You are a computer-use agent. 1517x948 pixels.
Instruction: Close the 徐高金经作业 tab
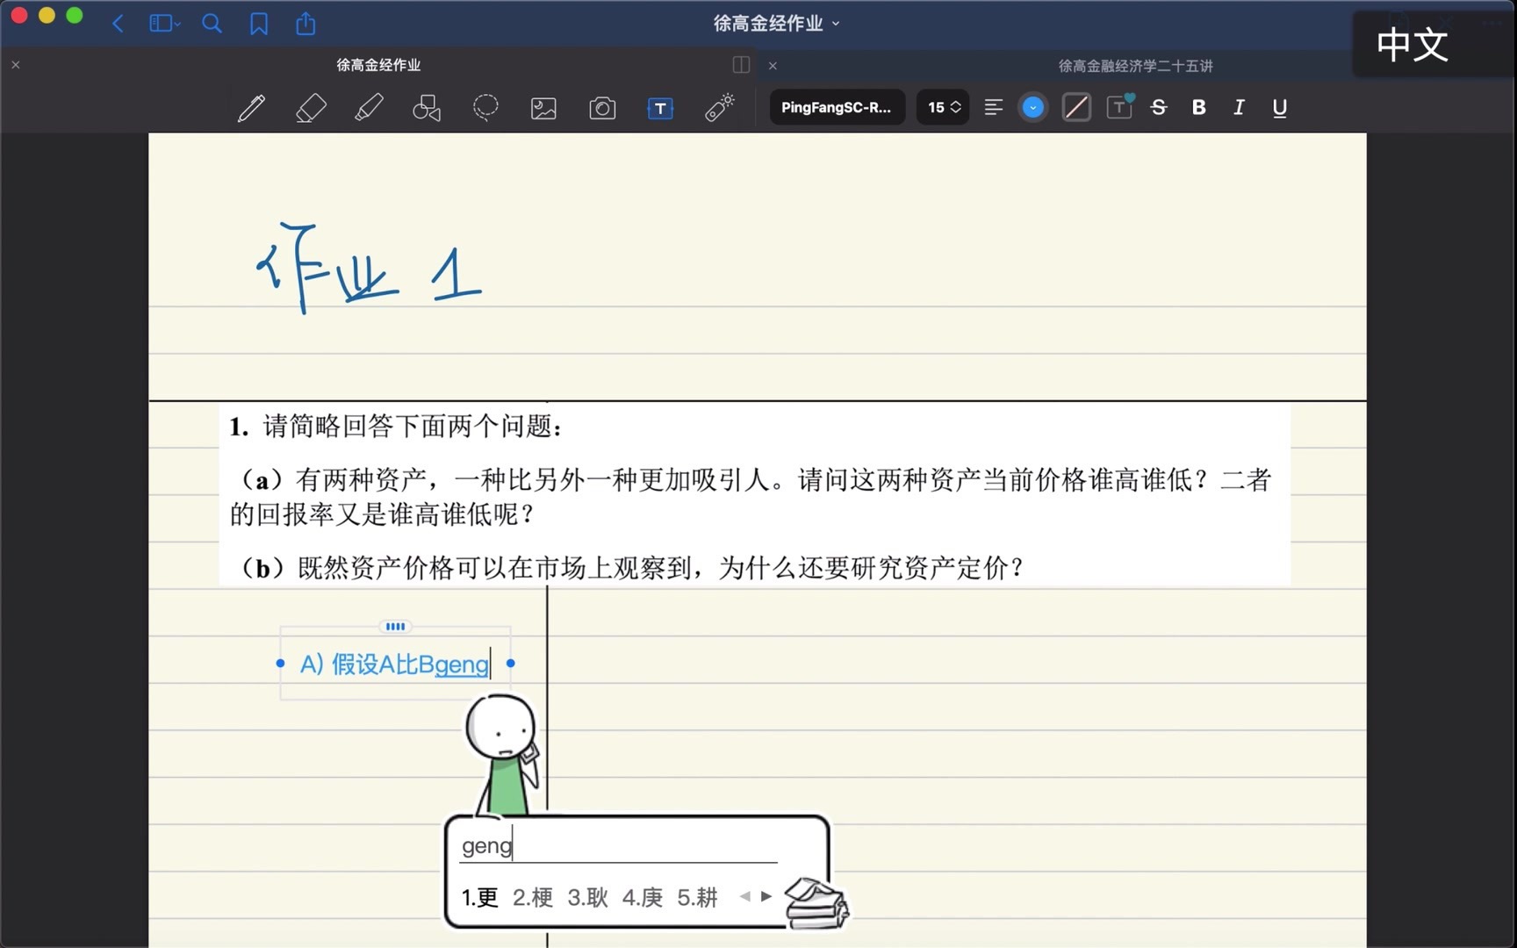(15, 65)
